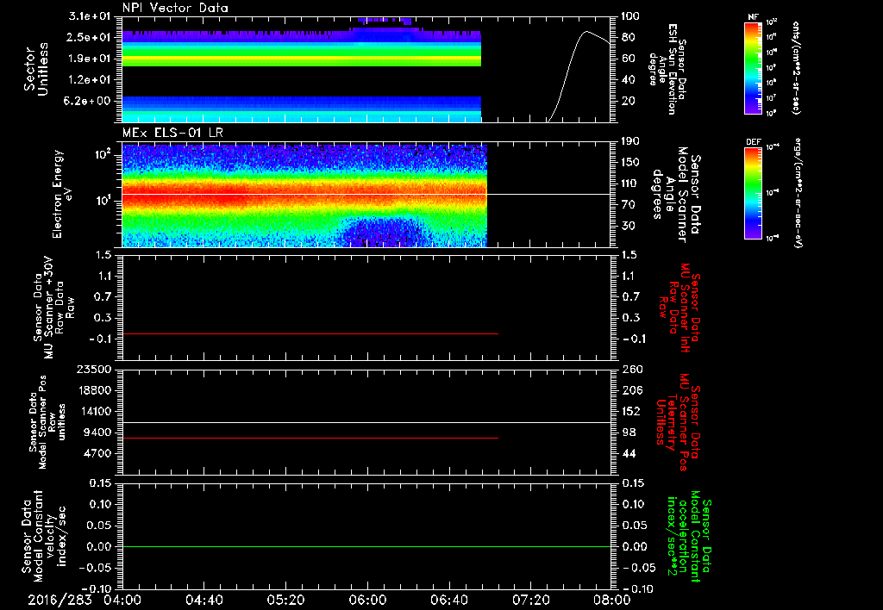
Task: Click the '23500' scanner position axis value
Action: coord(94,369)
